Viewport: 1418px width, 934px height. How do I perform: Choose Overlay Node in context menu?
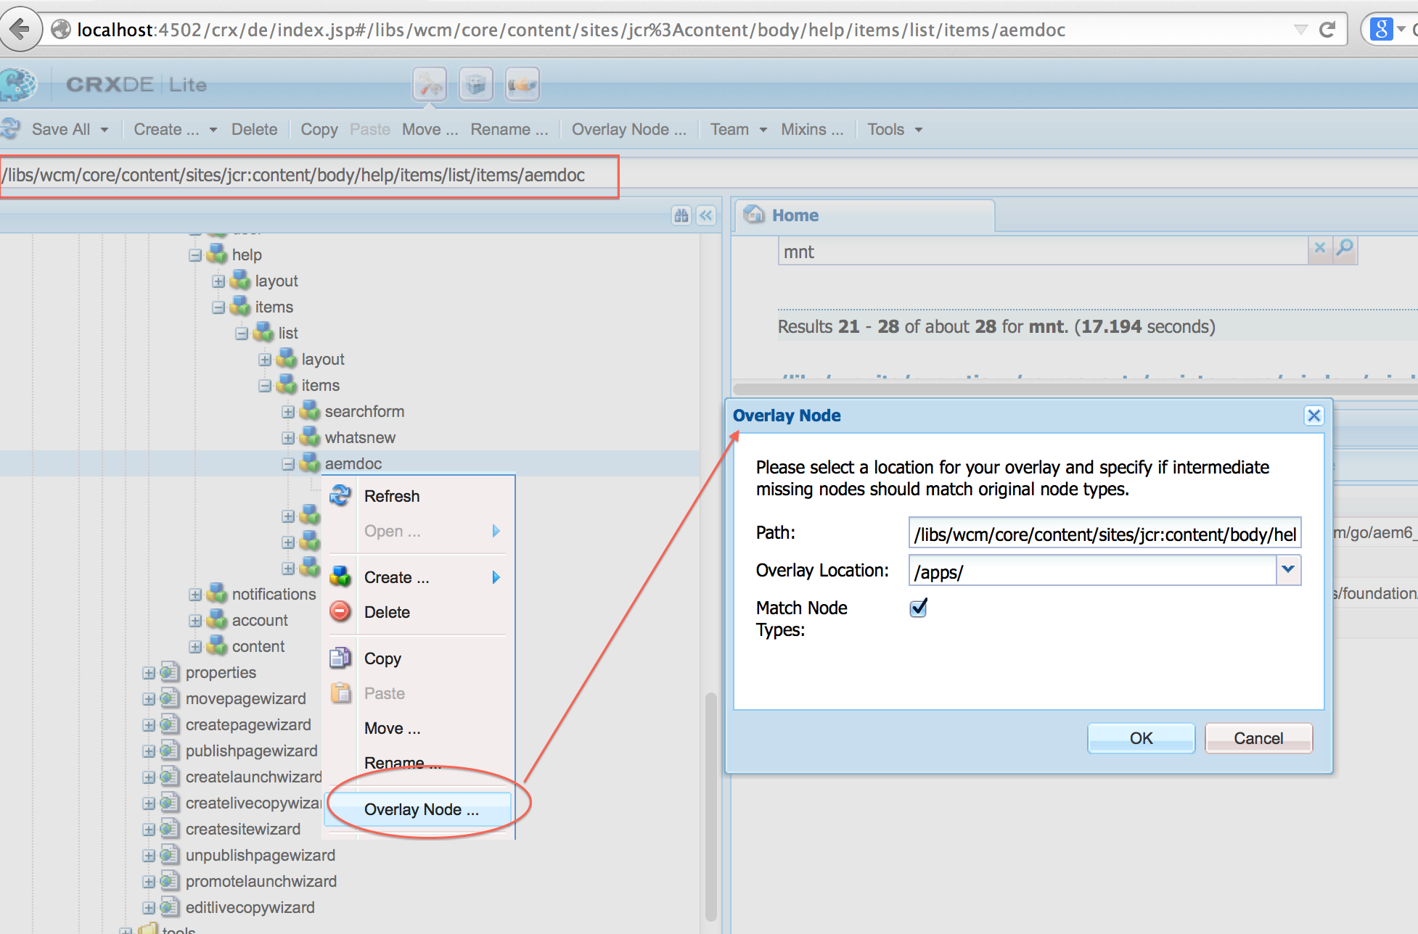421,809
